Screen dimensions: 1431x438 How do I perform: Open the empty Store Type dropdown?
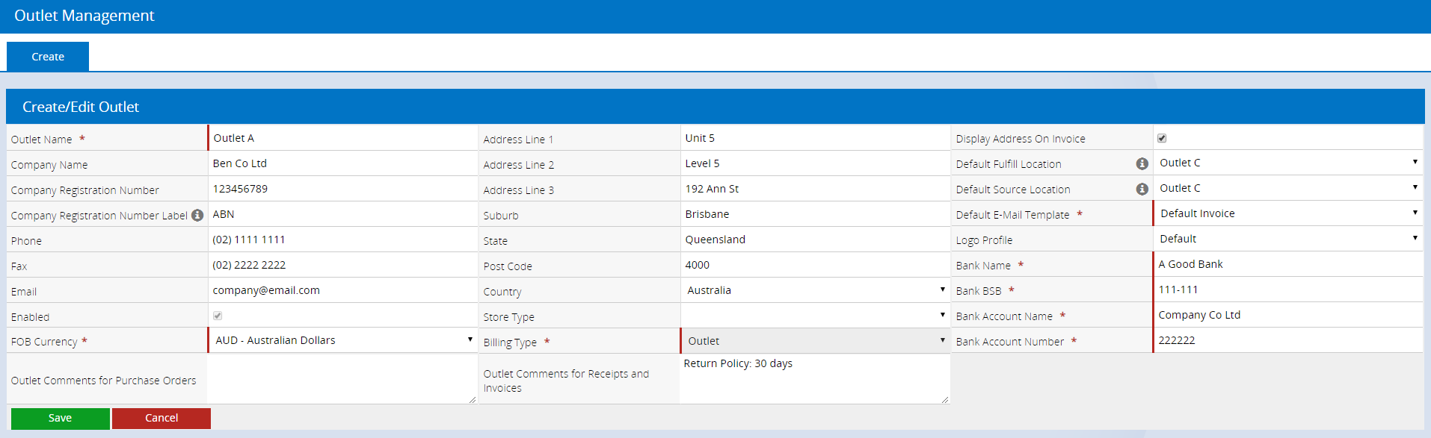click(x=816, y=316)
